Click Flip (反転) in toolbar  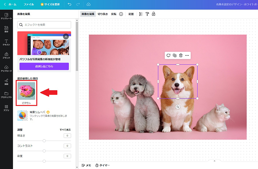click(114, 14)
